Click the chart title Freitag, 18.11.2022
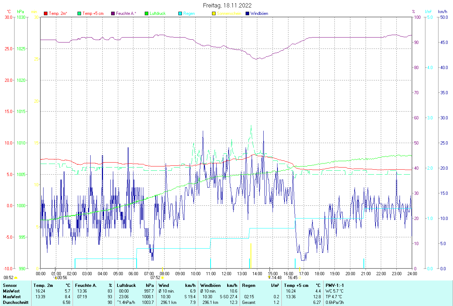This screenshot has height=306, width=453. [x=227, y=5]
